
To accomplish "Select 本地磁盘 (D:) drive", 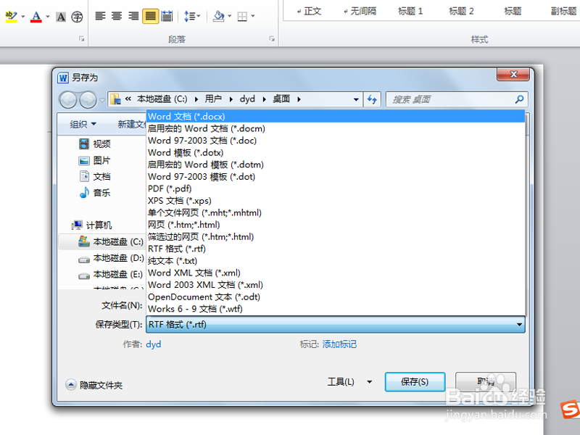I will coord(111,258).
